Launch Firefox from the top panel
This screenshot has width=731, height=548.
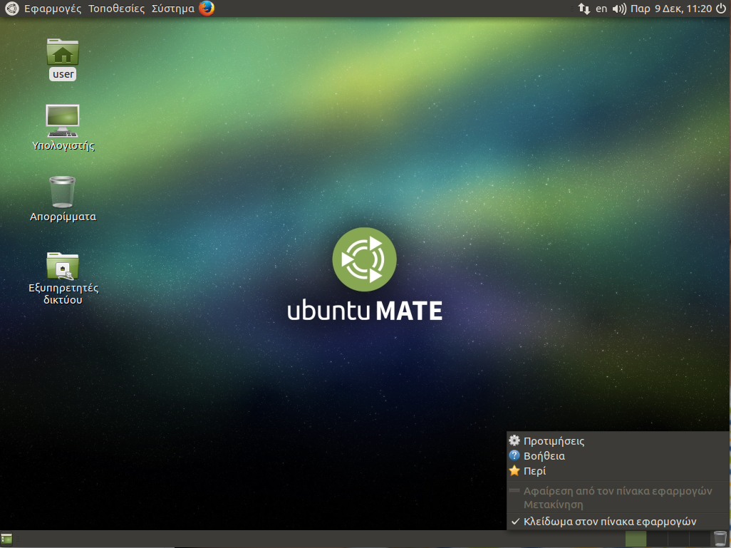pos(207,9)
